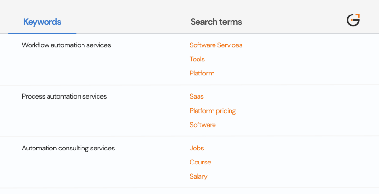Choose the Automation consulting services keyword

[68, 148]
